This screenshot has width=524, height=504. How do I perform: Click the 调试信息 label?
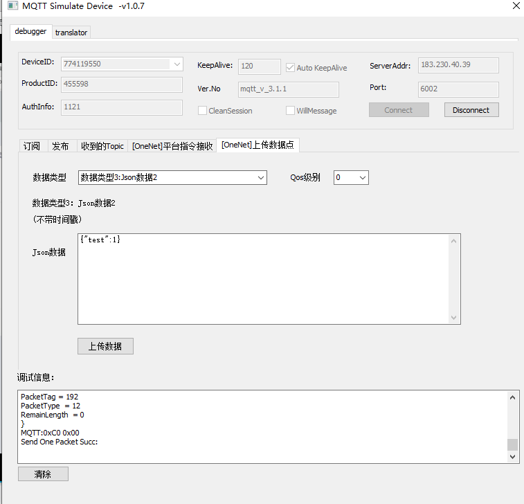[x=35, y=378]
